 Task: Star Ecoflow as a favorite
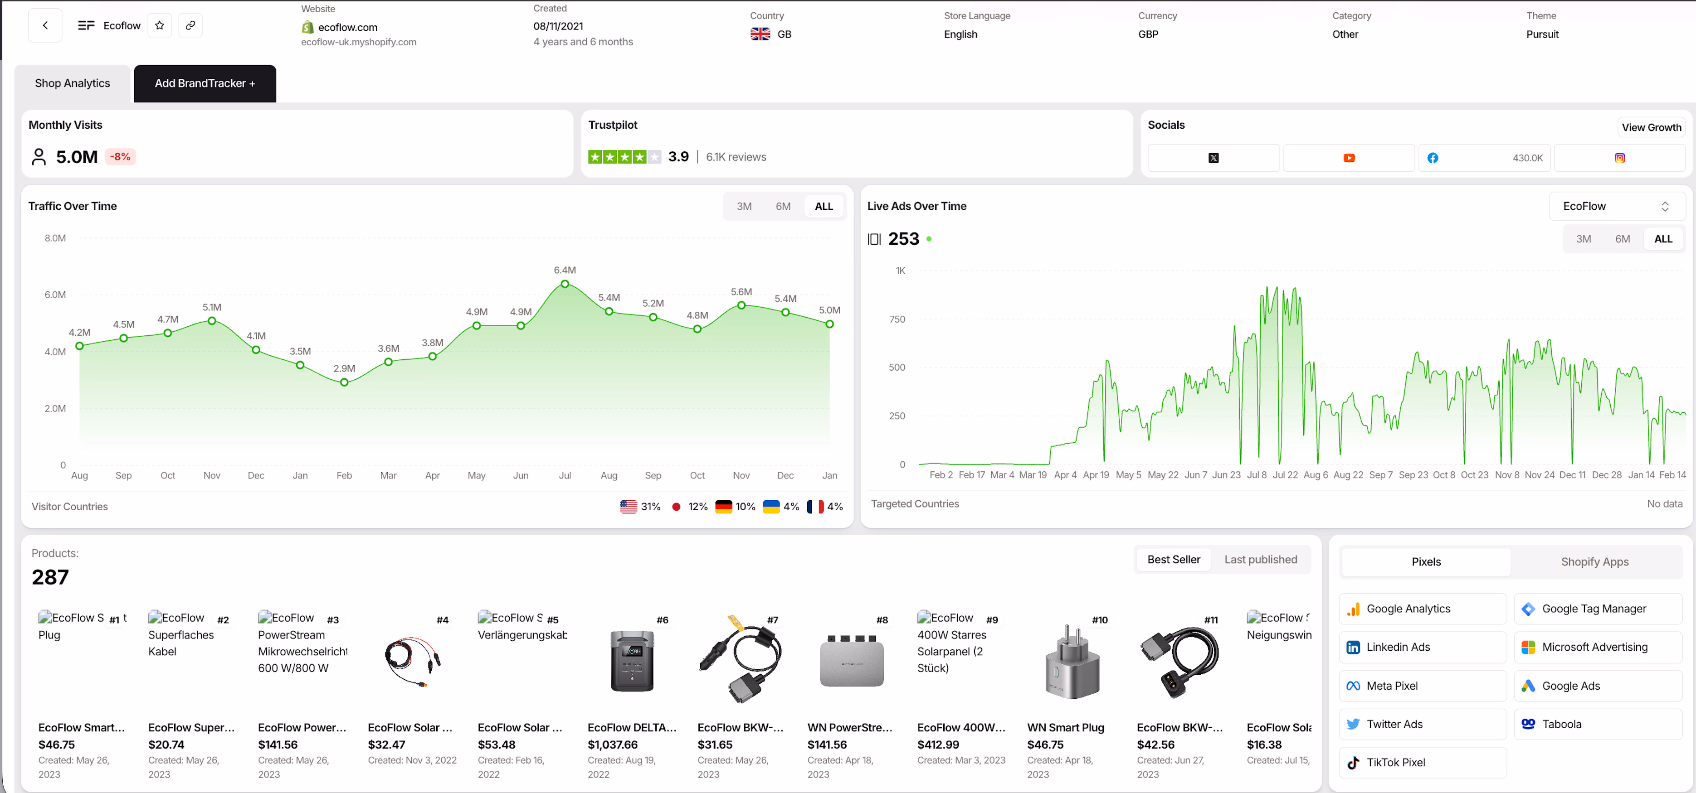[x=159, y=25]
